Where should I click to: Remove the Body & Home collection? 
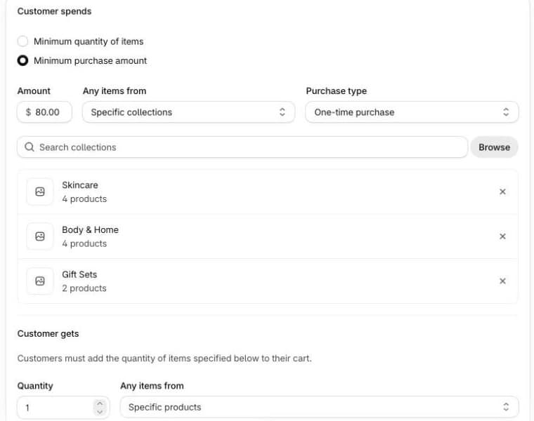502,236
